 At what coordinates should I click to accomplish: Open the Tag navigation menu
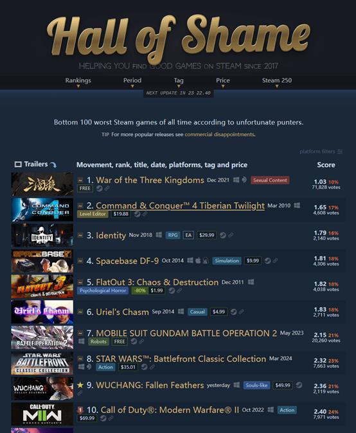[179, 82]
